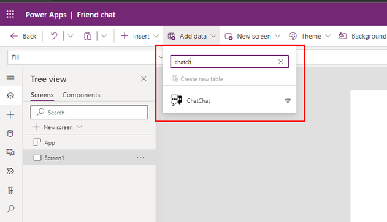The height and width of the screenshot is (222, 387).
Task: Open the Theme dropdown
Action: tap(310, 36)
